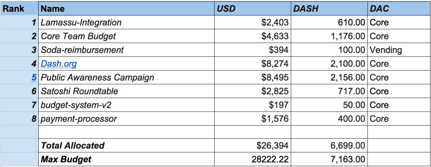Select the Lamassu-Integration cell
431x167 pixels.
(x=126, y=23)
